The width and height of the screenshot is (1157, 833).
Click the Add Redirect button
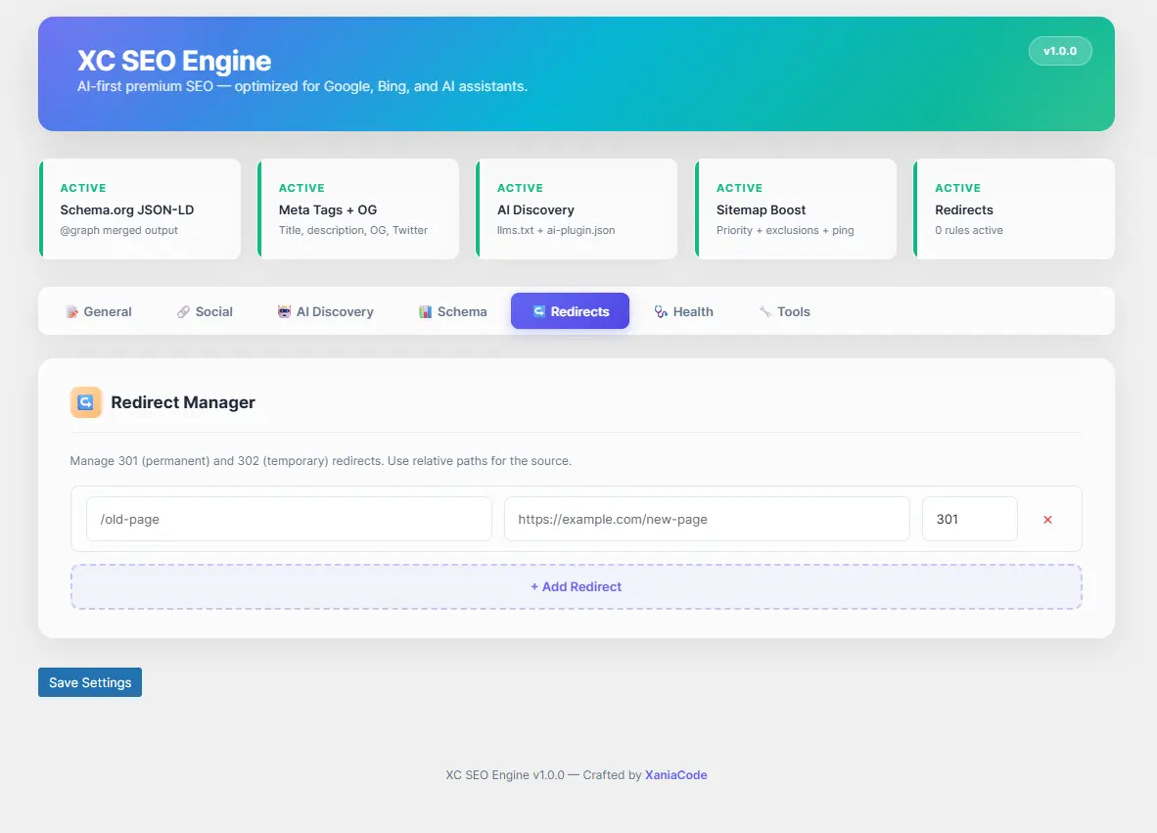[x=577, y=586]
